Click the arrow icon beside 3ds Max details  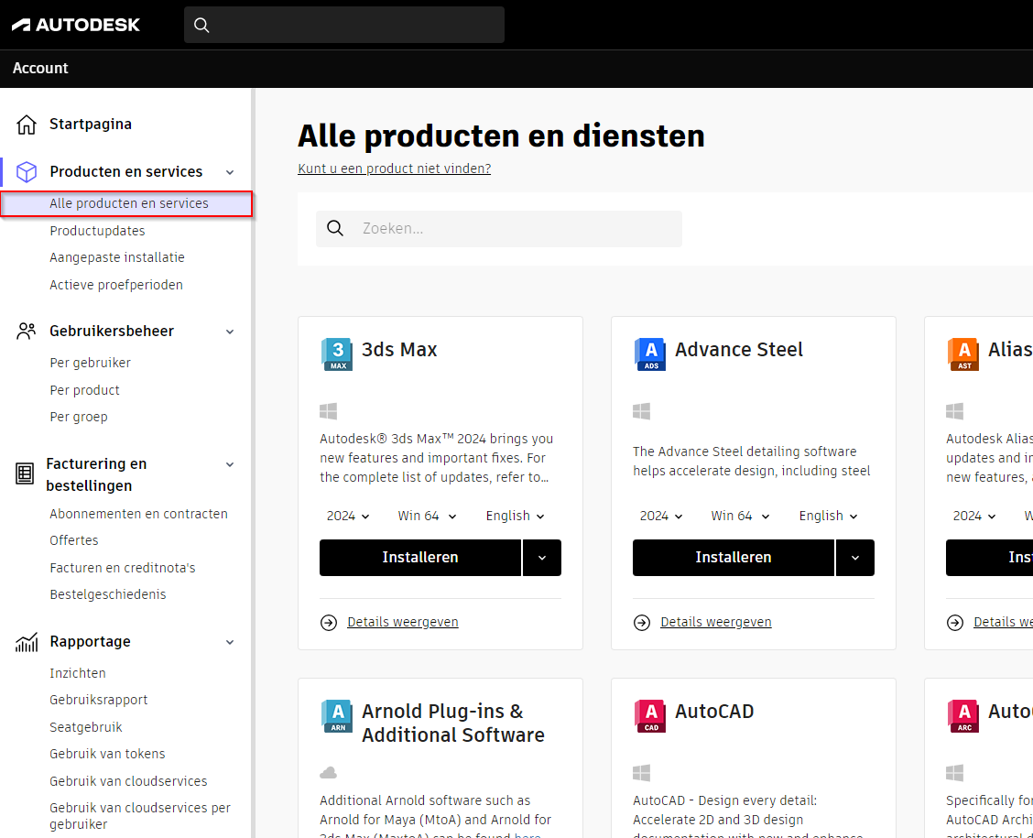tap(329, 623)
